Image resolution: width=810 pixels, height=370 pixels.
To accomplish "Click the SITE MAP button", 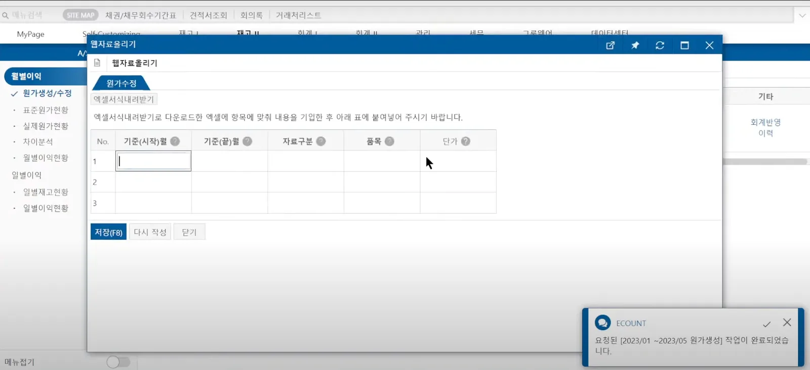I will [x=80, y=15].
